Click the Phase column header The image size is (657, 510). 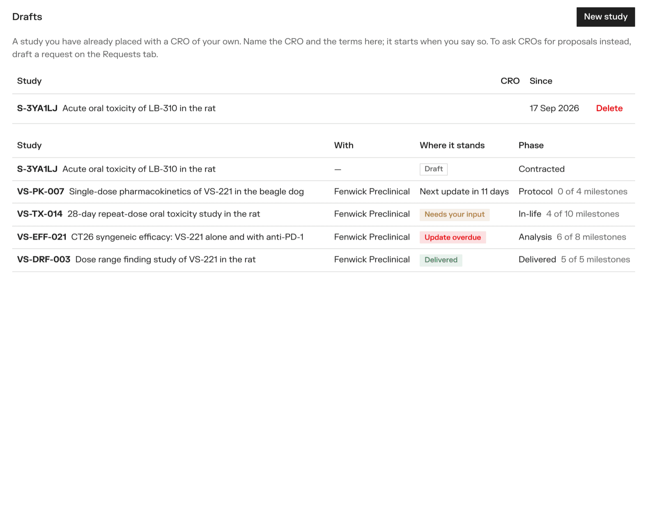[x=531, y=145]
